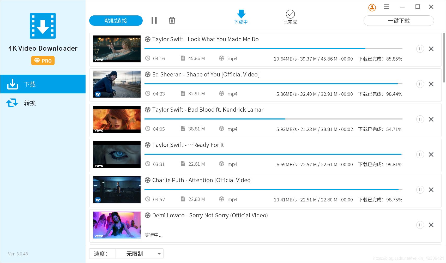Click the '等待中...' waiting status text

[154, 235]
